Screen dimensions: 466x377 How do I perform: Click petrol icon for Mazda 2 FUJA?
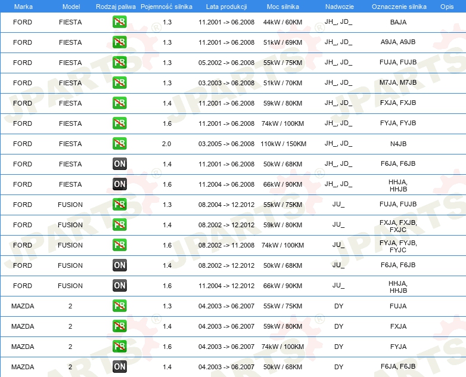[x=119, y=306]
